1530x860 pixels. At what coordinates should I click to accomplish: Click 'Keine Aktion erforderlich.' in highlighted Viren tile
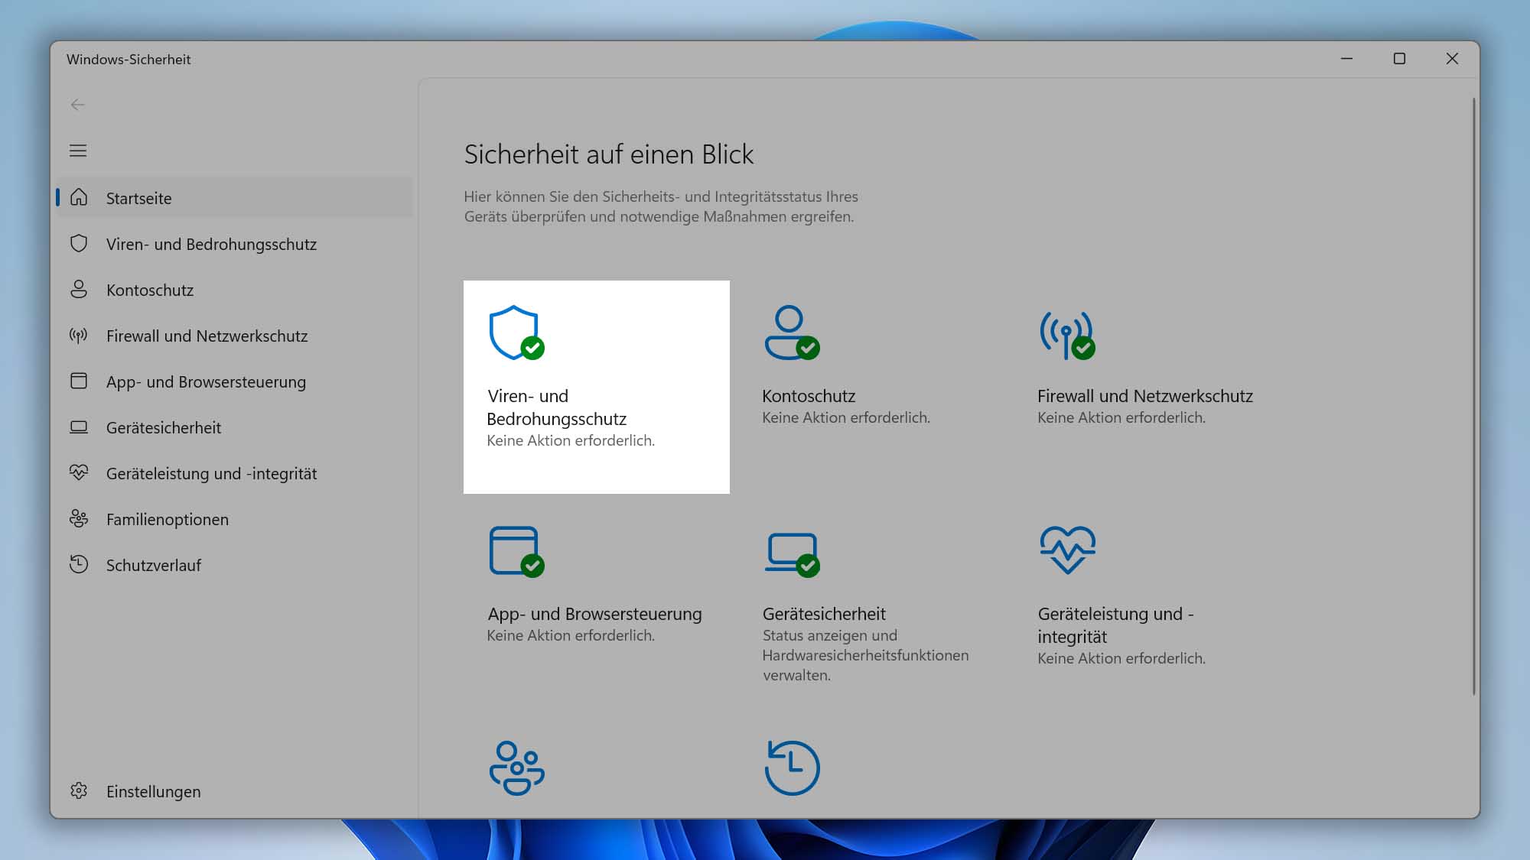571,440
